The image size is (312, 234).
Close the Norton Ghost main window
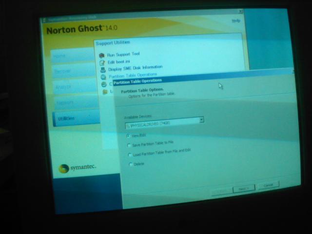[x=240, y=12]
